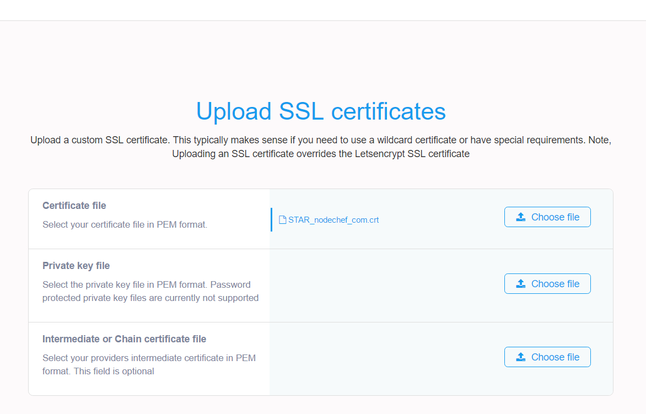646x414 pixels.
Task: Click document icon beside STAR_nodechef_com.crt
Action: pos(283,220)
